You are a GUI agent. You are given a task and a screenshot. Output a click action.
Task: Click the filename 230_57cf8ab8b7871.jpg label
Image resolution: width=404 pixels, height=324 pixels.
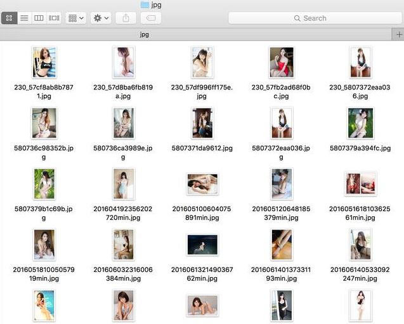click(44, 92)
